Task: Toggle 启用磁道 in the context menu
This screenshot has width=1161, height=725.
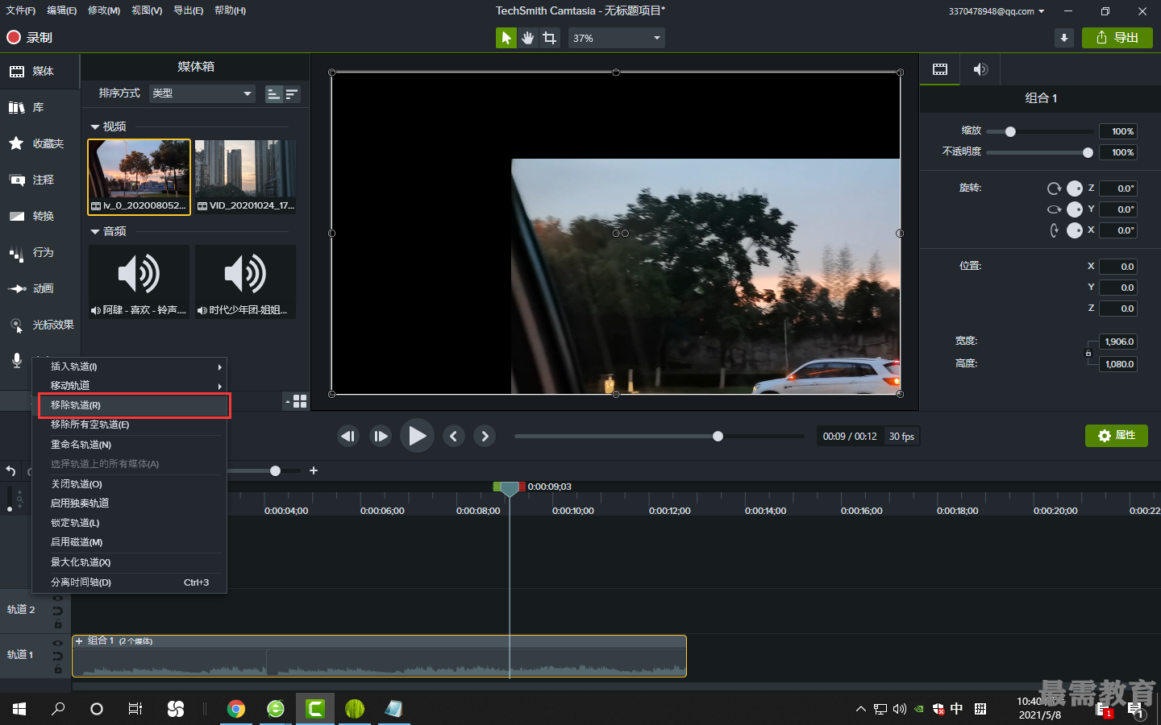Action: tap(129, 542)
